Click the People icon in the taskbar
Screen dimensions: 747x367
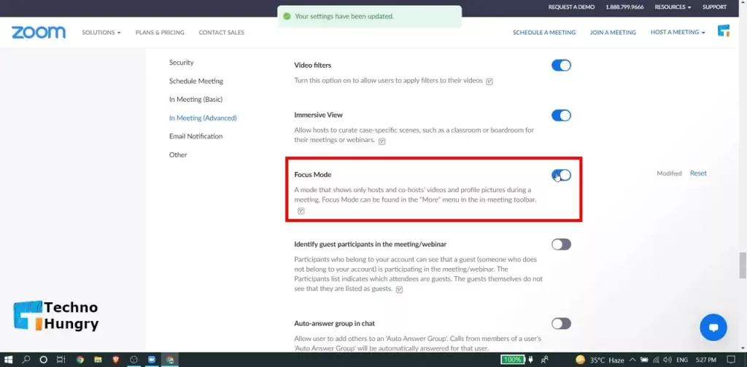[545, 360]
